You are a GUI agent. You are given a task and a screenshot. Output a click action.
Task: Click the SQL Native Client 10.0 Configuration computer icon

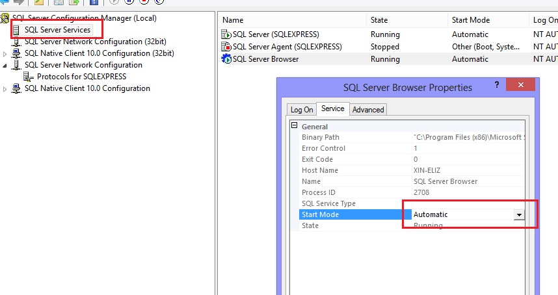[16, 88]
